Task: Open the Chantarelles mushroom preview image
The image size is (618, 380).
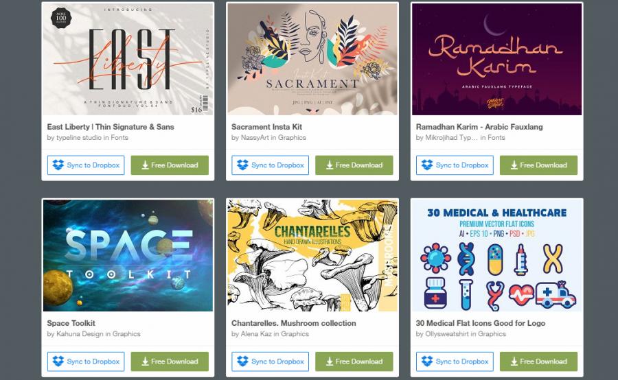Action: pyautogui.click(x=312, y=255)
